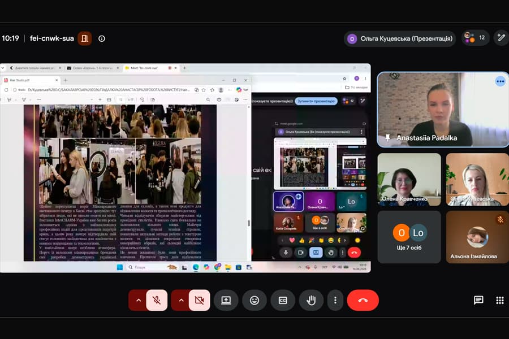This screenshot has width=509, height=339.
Task: Click the PDF viewer vertical scrollbar
Action: (x=249, y=223)
